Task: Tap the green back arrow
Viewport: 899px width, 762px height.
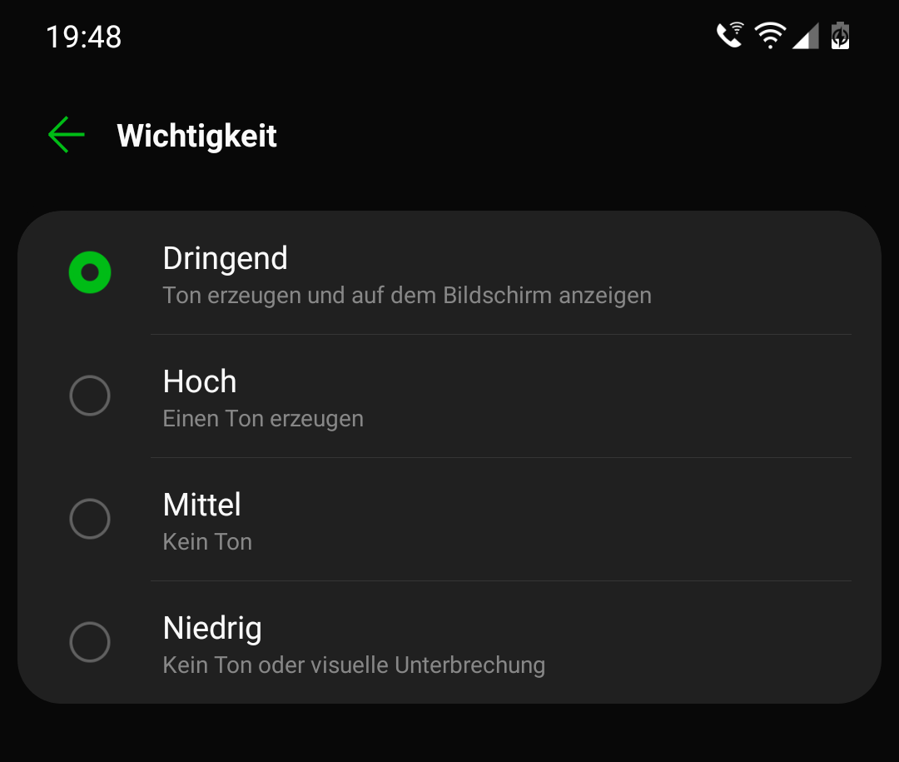Action: pyautogui.click(x=67, y=136)
